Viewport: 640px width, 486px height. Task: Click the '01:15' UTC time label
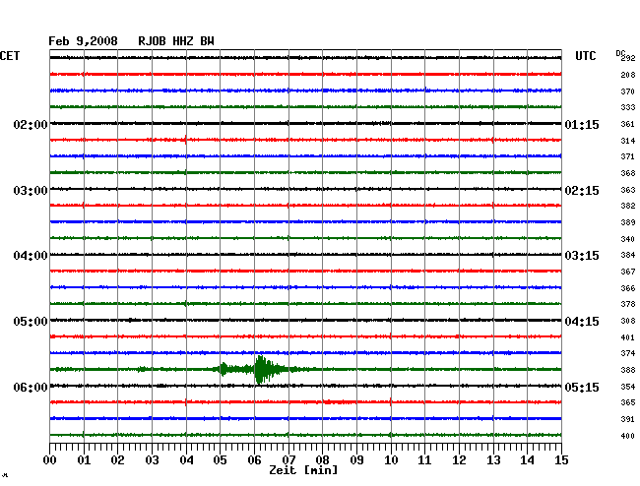pos(582,124)
